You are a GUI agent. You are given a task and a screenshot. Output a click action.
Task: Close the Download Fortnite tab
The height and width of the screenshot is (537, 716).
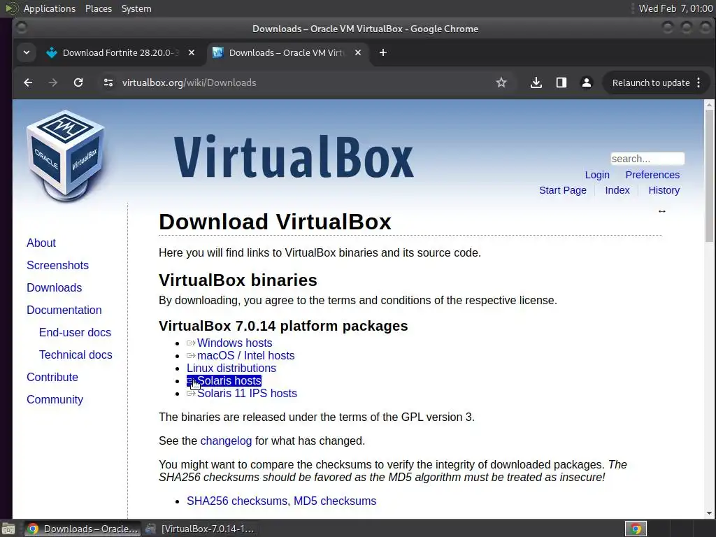click(x=192, y=52)
